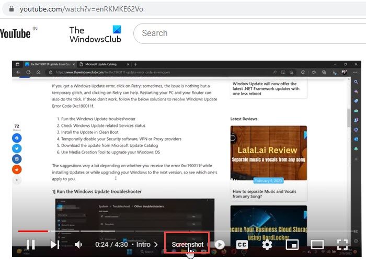This screenshot has height=265, width=366.
Task: Click 'Use Media Creation Tool' list item
Action: click(x=110, y=152)
